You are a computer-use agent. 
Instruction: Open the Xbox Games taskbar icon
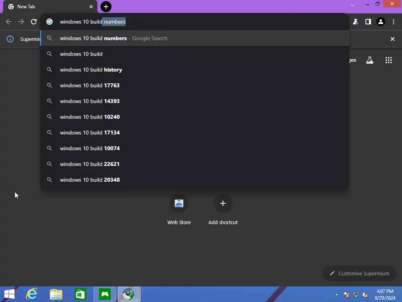(x=105, y=294)
